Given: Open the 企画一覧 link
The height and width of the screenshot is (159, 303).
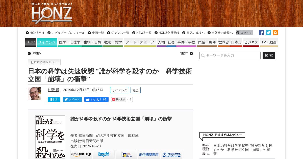Looking at the screenshot, I should pos(96,33).
